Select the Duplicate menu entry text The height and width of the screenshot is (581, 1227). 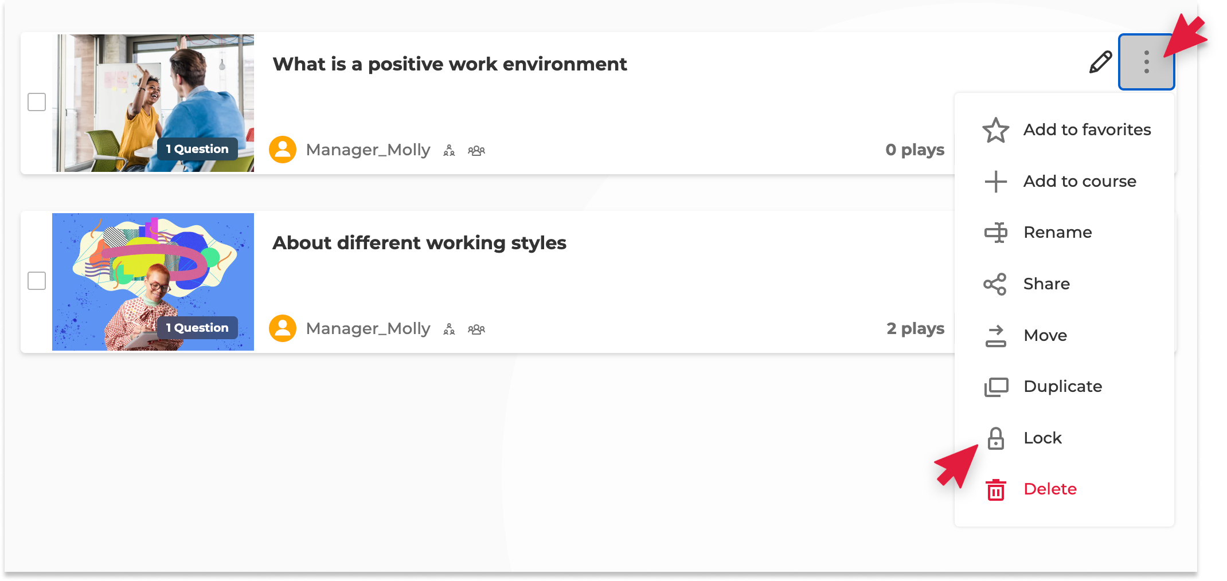[1062, 387]
